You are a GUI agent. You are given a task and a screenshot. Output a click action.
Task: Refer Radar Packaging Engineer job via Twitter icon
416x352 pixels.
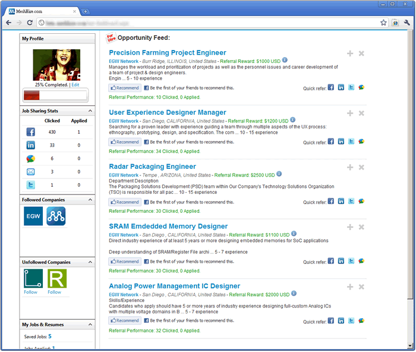tap(351, 201)
